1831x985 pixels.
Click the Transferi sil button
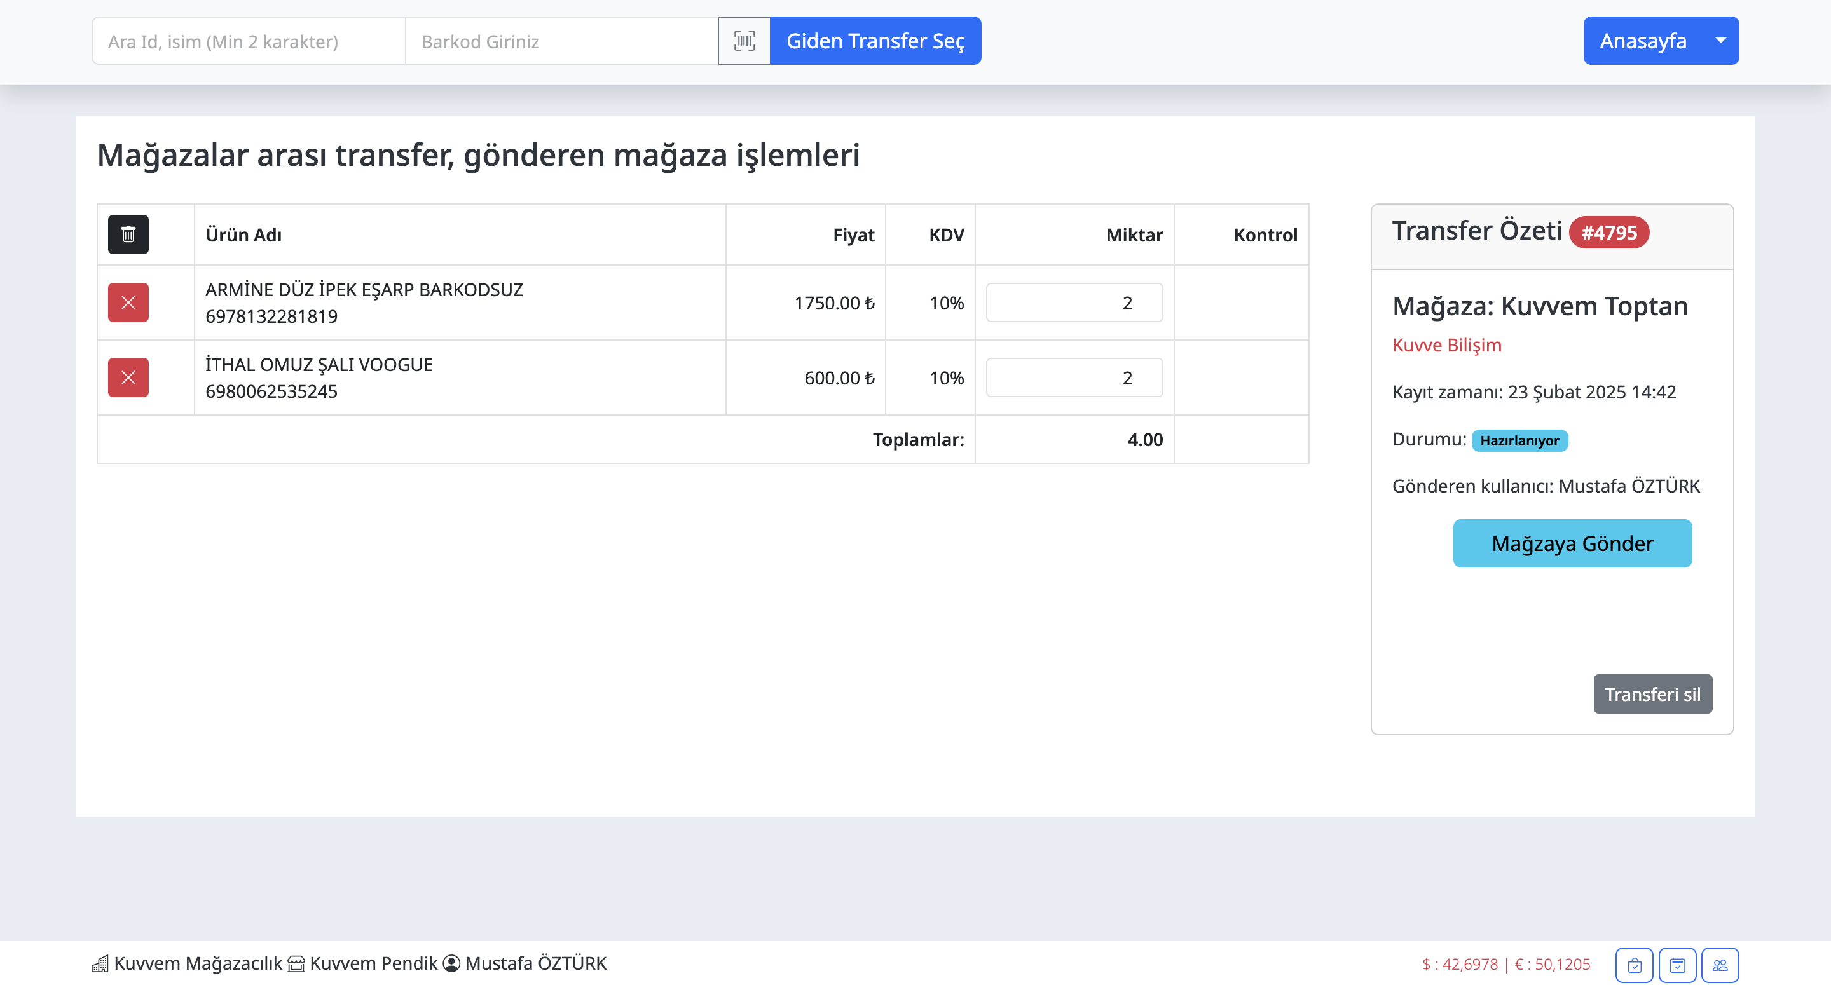[1652, 693]
